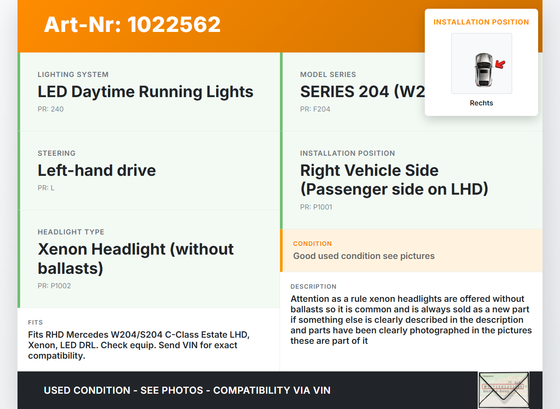Viewport: 560px width, 409px height.
Task: Select the Xenon Headlight type card
Action: (x=149, y=258)
